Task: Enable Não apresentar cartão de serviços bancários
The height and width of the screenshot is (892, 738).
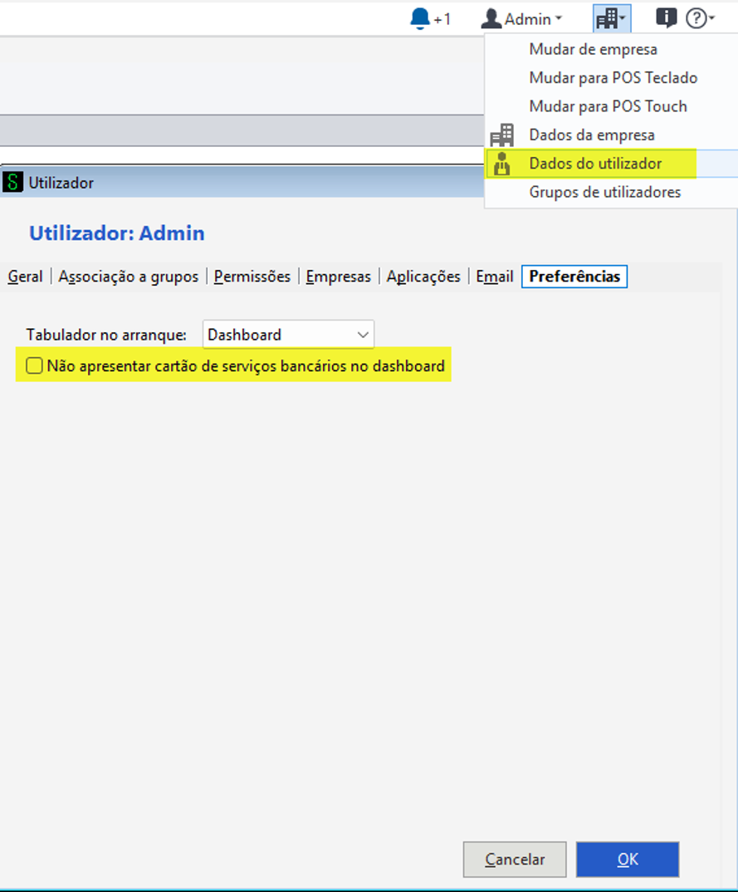Action: coord(34,365)
